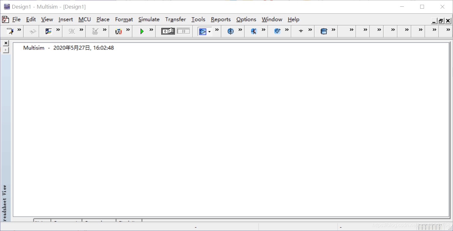Open the View menu
Screen dimensions: 453x231
coord(47,19)
